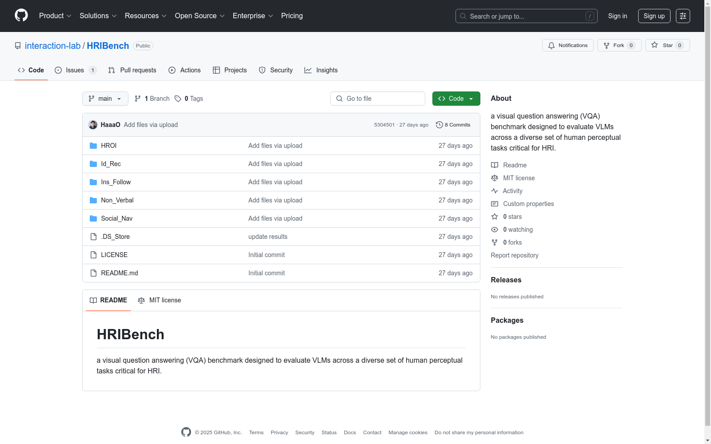The image size is (711, 444).
Task: Switch to the Issues tab
Action: click(x=76, y=70)
